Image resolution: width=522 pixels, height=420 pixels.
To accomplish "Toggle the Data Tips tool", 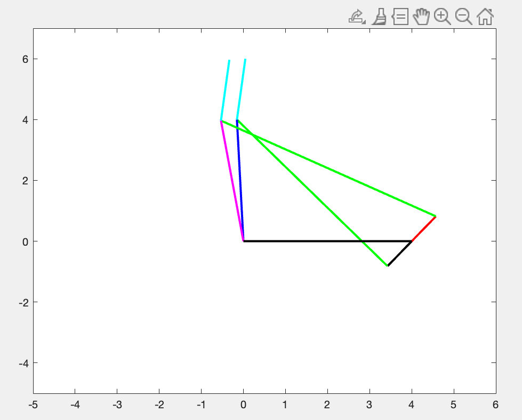I will [400, 17].
